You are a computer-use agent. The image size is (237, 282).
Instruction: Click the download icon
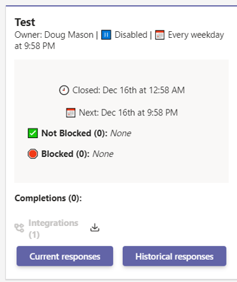click(x=95, y=227)
